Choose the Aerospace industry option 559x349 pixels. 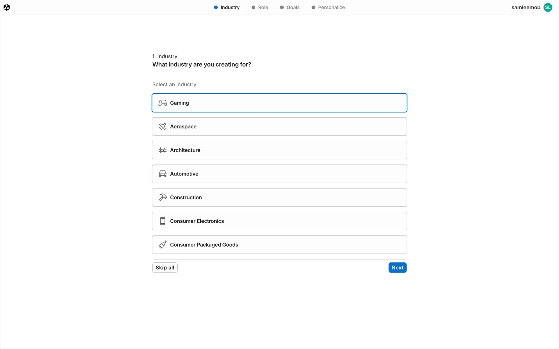(279, 127)
